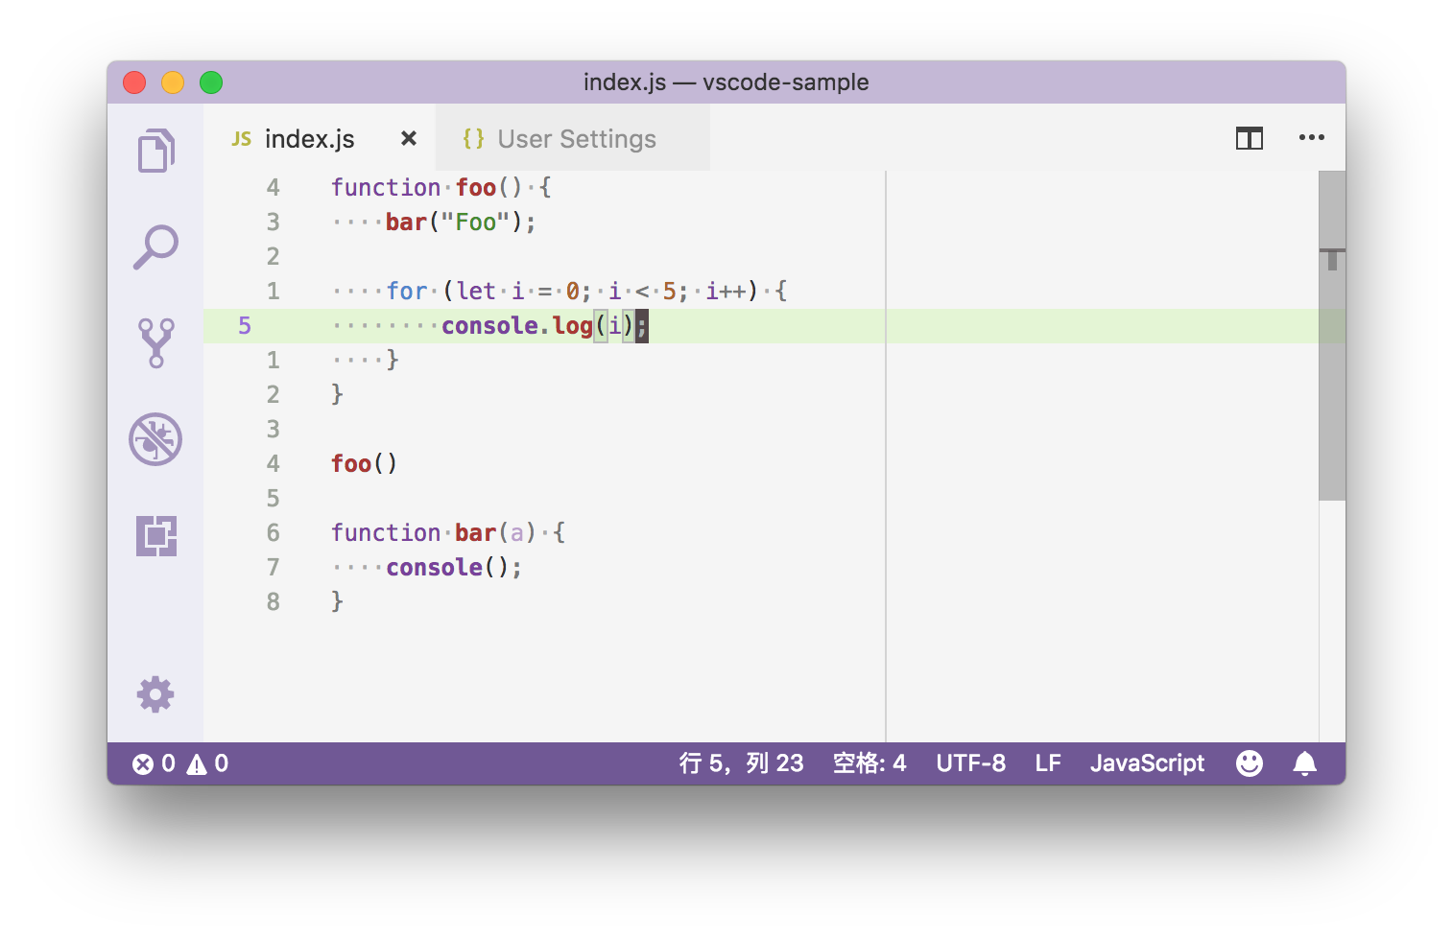The image size is (1453, 938).
Task: Click the line 5, column 23 indicator
Action: [741, 763]
